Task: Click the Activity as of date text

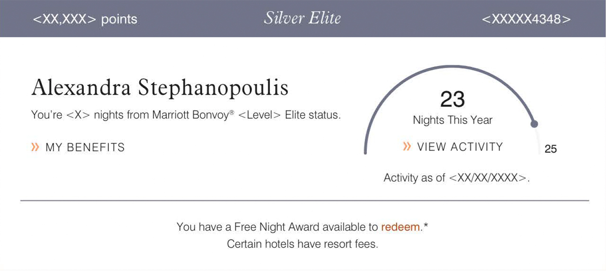Action: pos(456,178)
